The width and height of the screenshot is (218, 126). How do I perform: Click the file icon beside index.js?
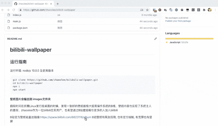click(9, 15)
